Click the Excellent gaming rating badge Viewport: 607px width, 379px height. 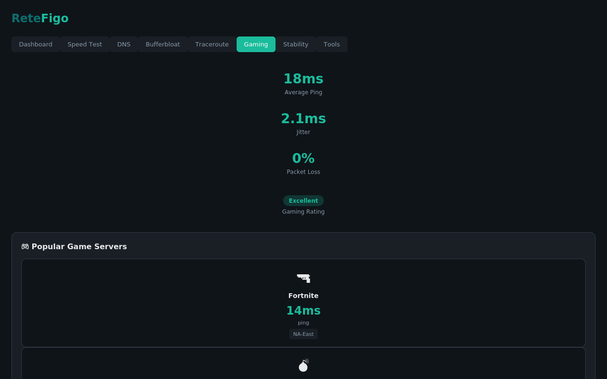tap(303, 200)
